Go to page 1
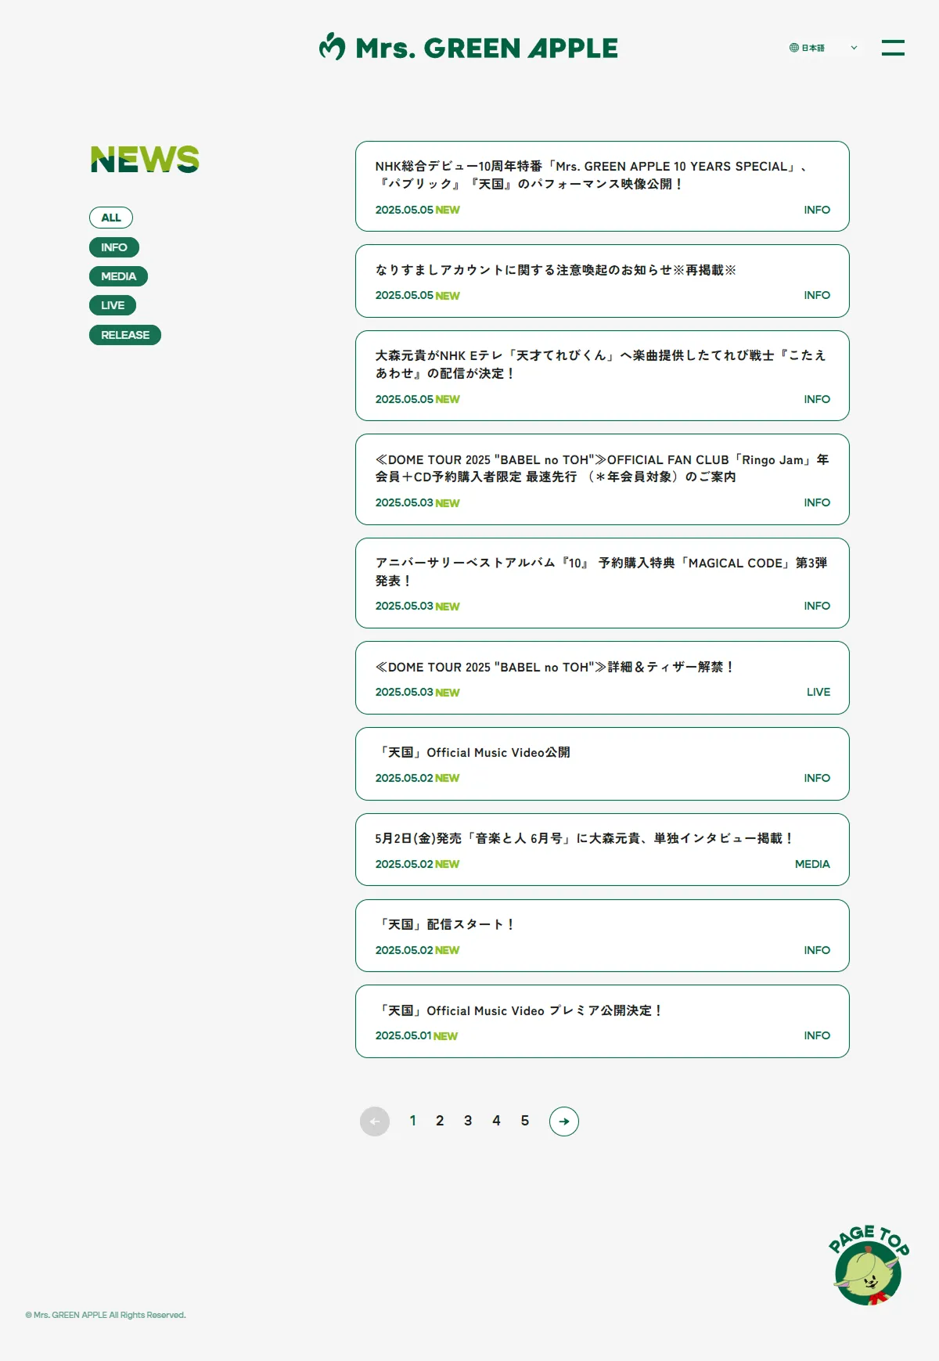939x1361 pixels. pos(412,1121)
